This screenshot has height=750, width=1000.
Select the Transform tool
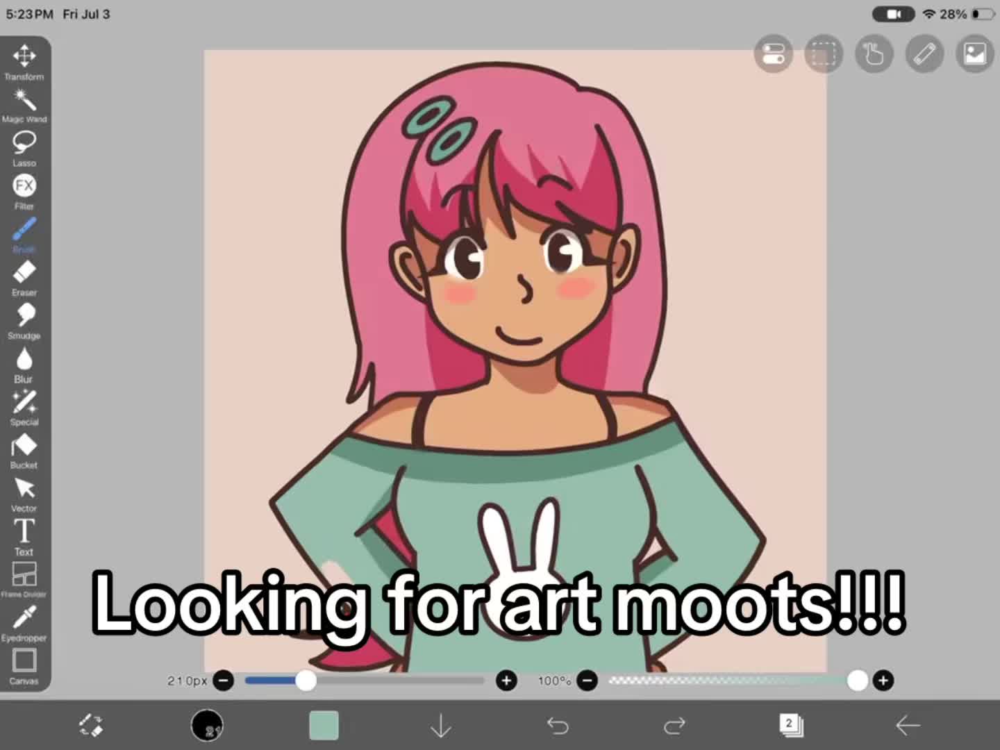tap(24, 62)
